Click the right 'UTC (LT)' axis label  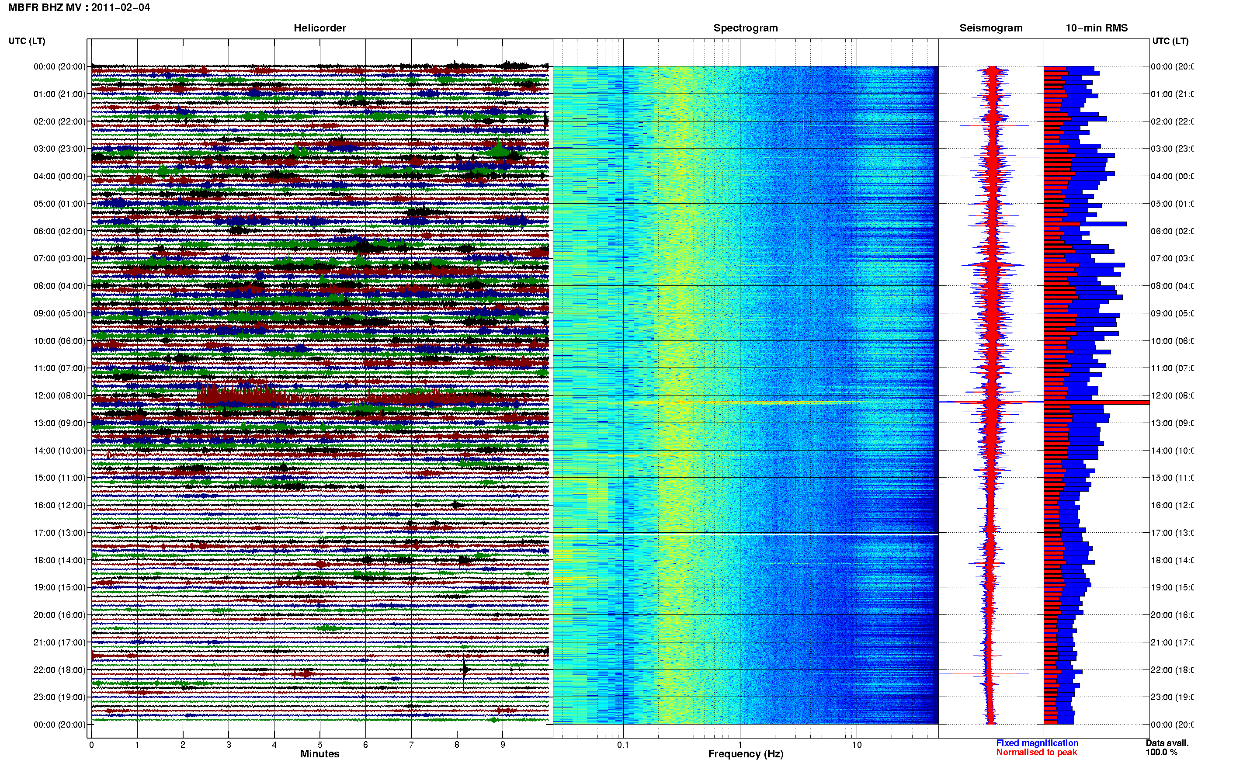pos(1170,41)
